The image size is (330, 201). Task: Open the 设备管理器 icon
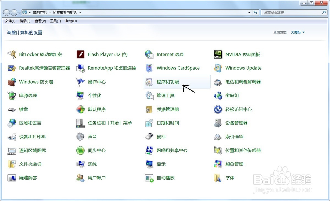pyautogui.click(x=218, y=123)
